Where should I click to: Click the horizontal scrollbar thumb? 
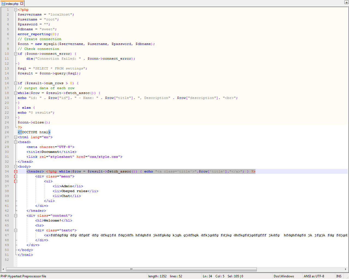(131, 269)
